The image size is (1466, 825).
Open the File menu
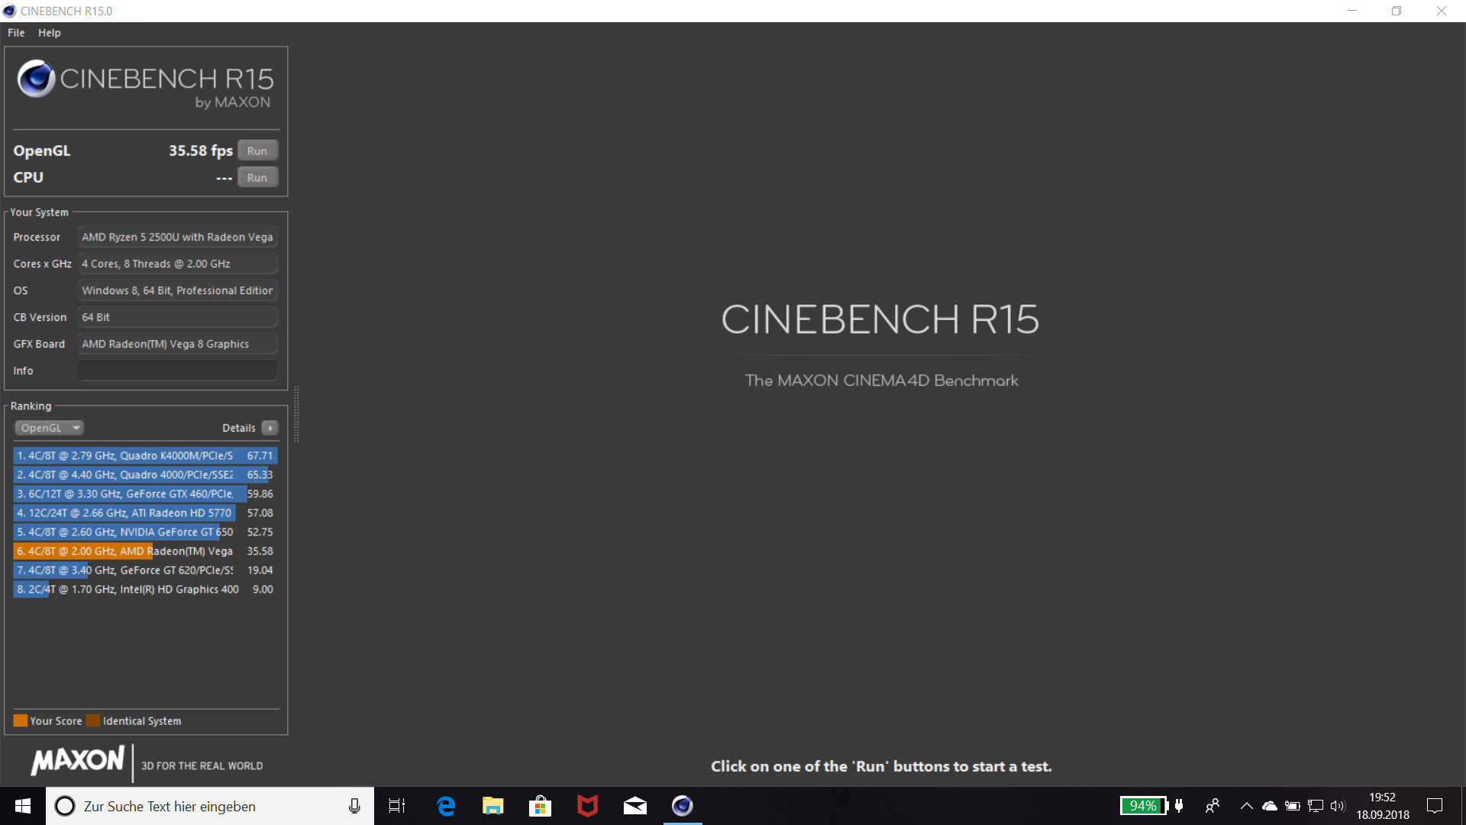click(x=16, y=33)
